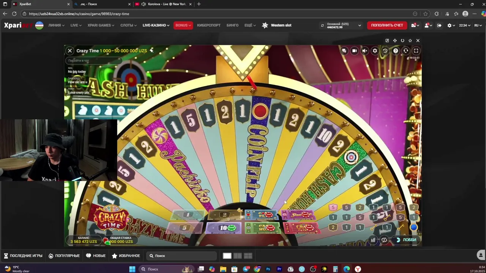
Task: Switch to the Korolova Live browser tab
Action: pos(163,4)
